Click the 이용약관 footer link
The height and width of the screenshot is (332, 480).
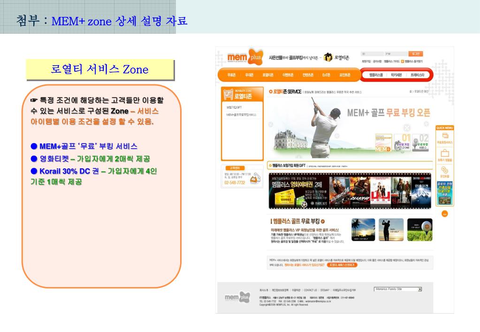pyautogui.click(x=296, y=290)
